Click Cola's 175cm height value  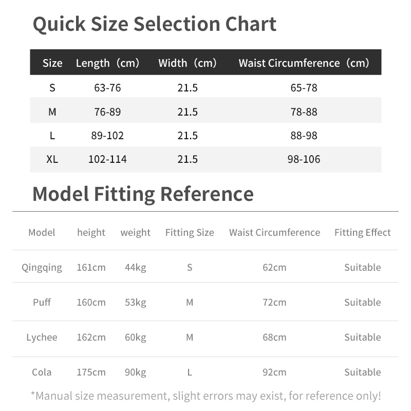pos(91,372)
